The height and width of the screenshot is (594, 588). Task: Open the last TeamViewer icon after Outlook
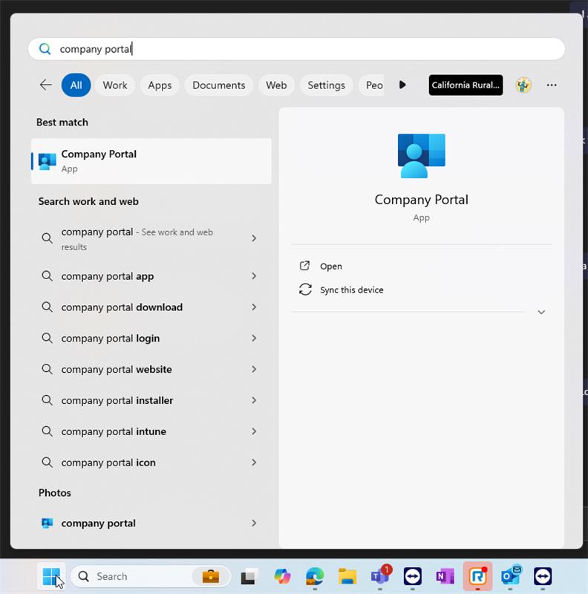click(543, 576)
